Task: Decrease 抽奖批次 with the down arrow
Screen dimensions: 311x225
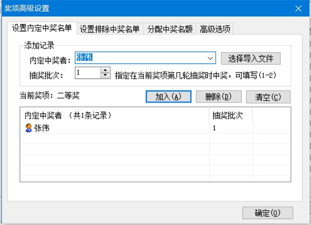Action: point(105,75)
